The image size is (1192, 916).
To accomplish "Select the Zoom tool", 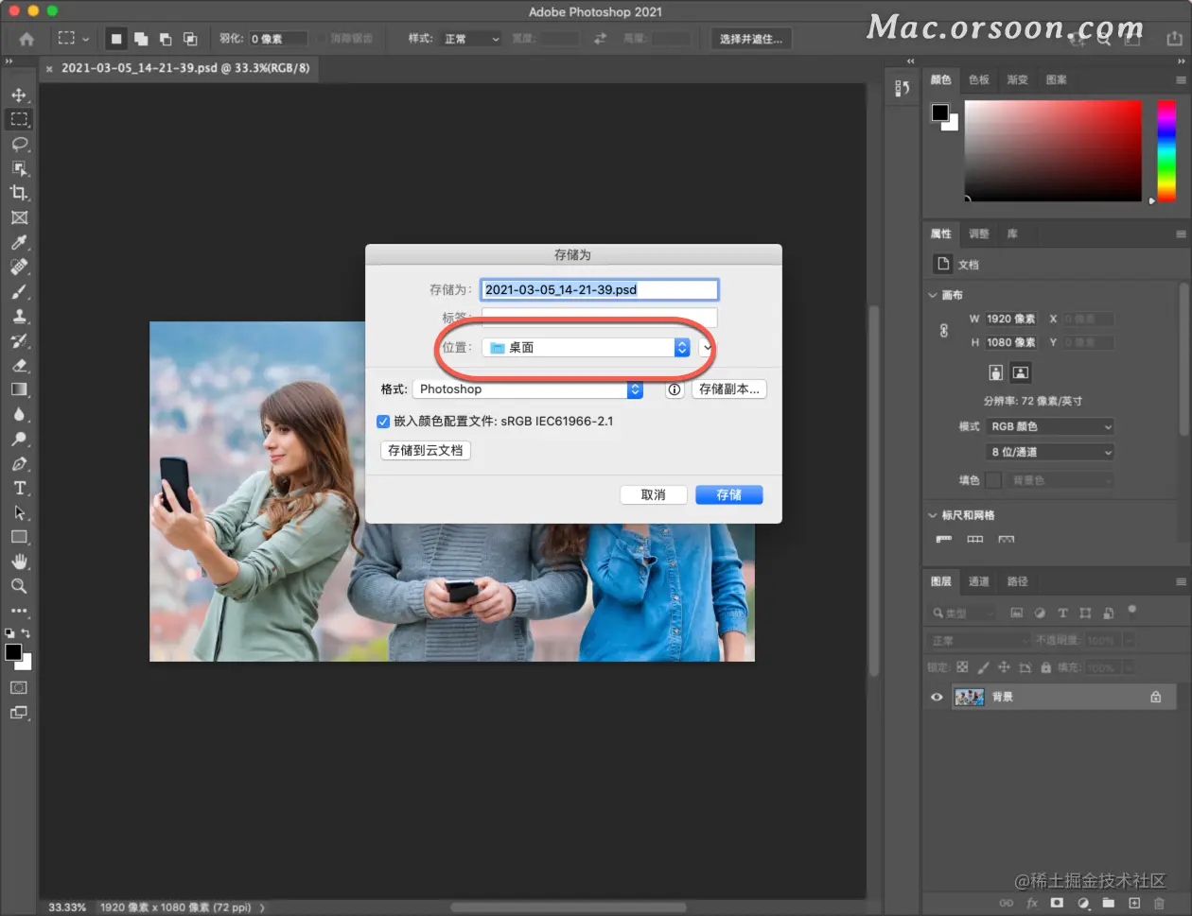I will click(x=19, y=586).
